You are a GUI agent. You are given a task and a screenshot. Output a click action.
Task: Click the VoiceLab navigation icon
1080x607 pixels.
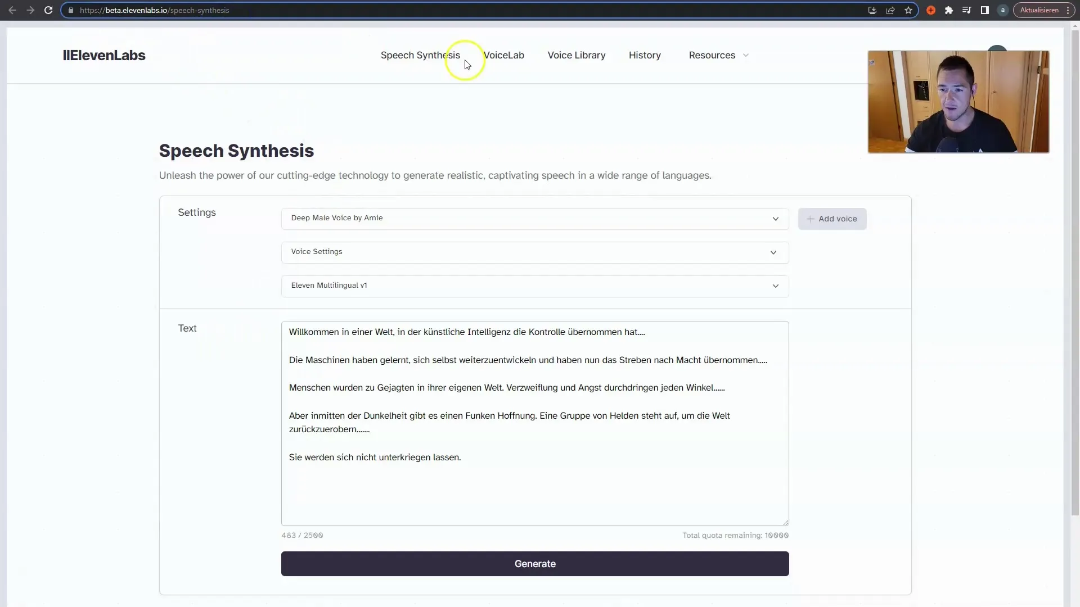503,55
